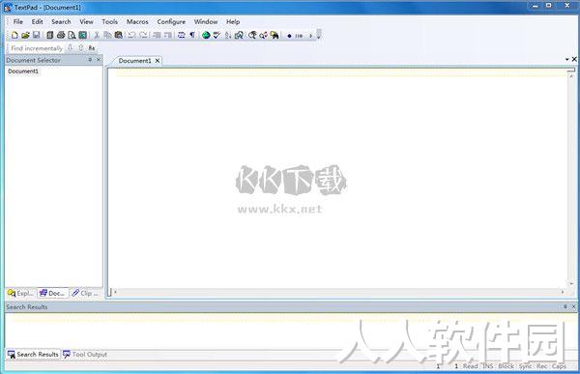Find next with the down arrow

[x=71, y=47]
